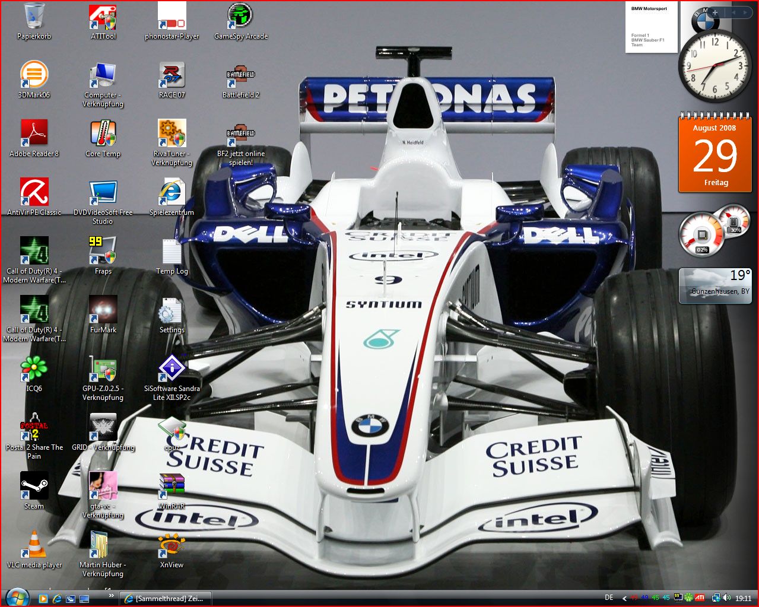Launch Windows Media Player from Quick Launch
The image size is (759, 607).
coord(43,599)
